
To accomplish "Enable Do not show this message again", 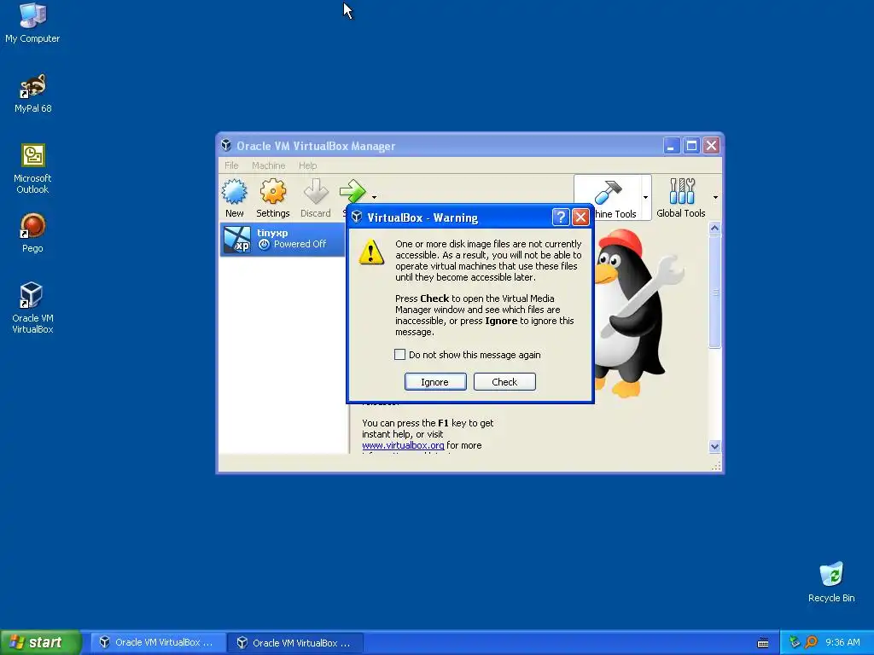I will (x=399, y=355).
